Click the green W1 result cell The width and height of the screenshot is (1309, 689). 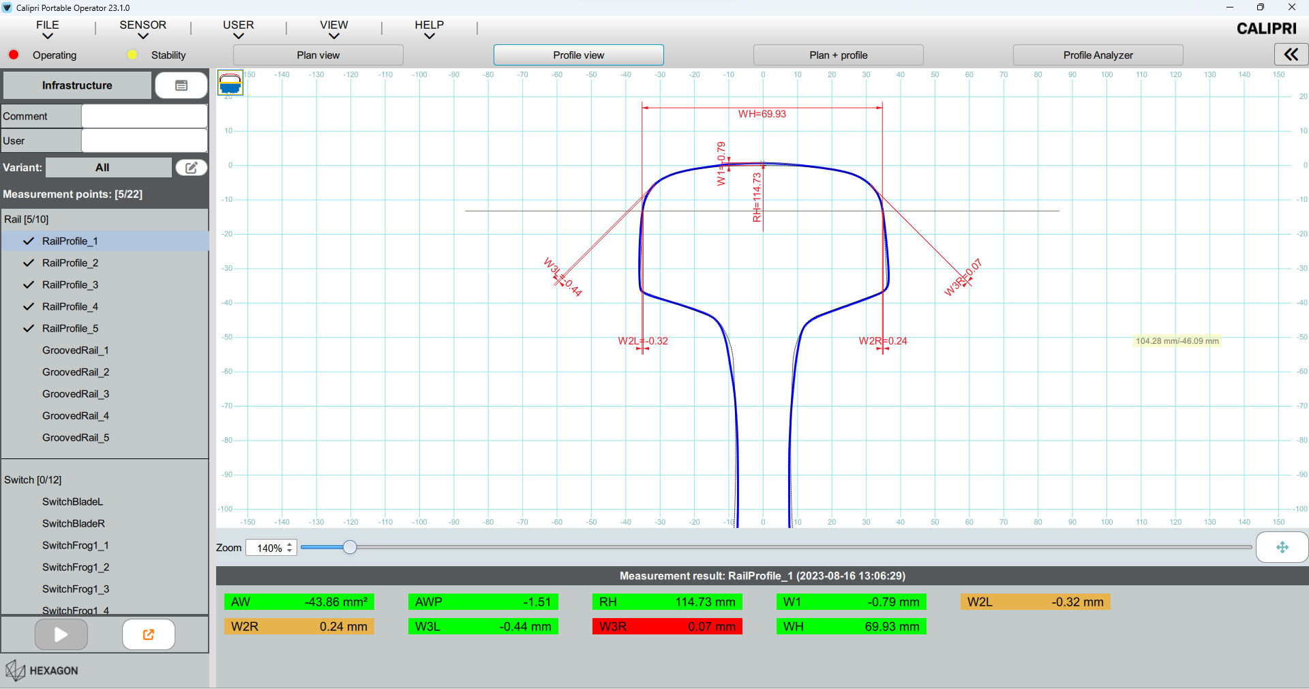point(851,602)
